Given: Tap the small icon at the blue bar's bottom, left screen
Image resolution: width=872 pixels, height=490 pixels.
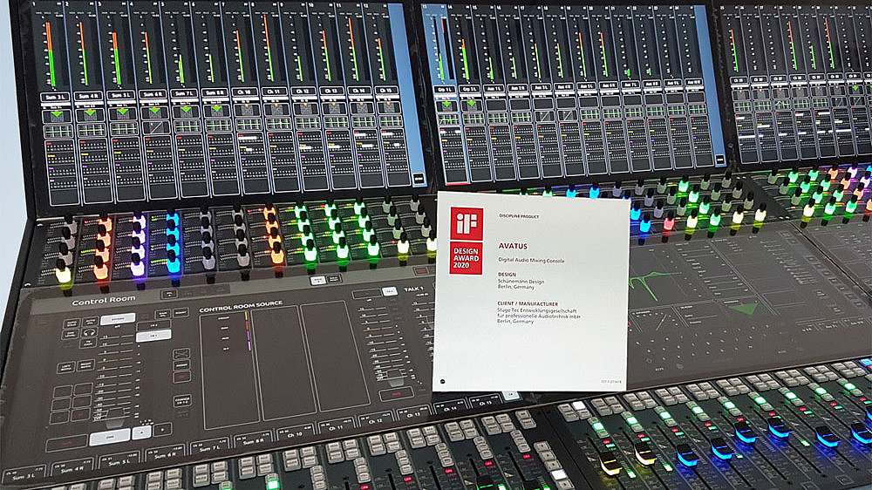Looking at the screenshot, I should click(x=419, y=179).
